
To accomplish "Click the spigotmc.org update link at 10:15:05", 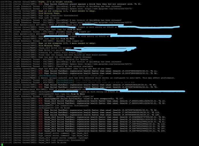I will [x=108, y=9].
